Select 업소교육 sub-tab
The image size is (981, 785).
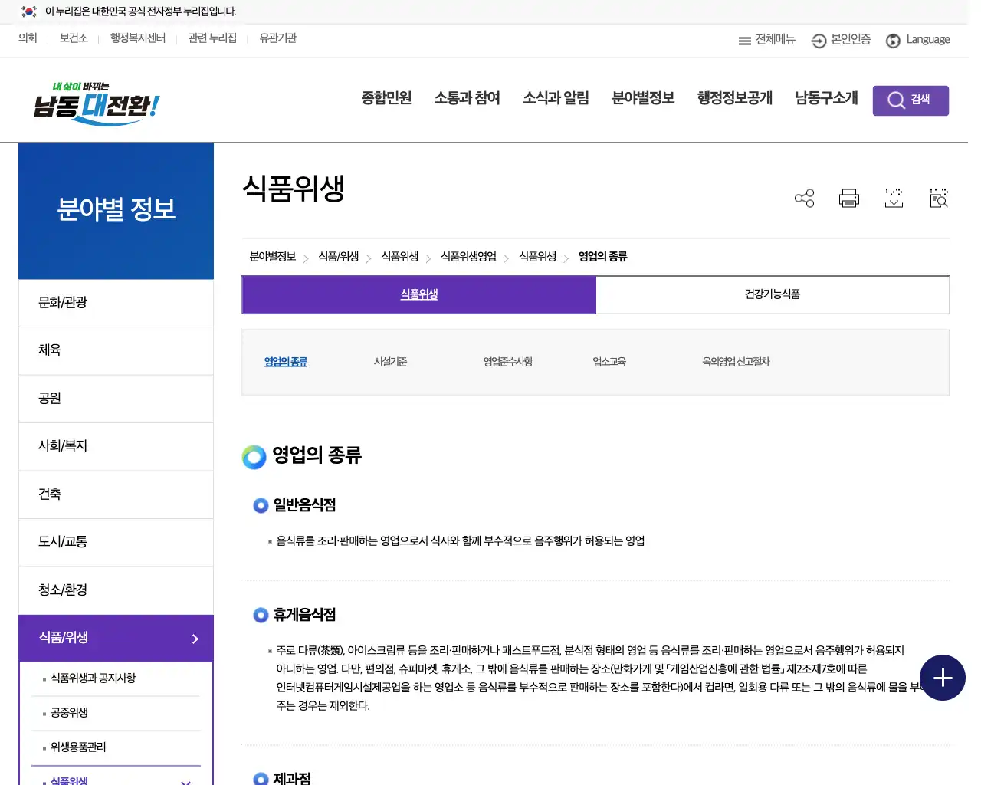point(609,362)
